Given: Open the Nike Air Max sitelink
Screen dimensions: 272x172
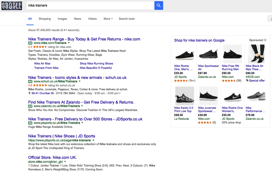Looking at the screenshot, I should pyautogui.click(x=42, y=63).
